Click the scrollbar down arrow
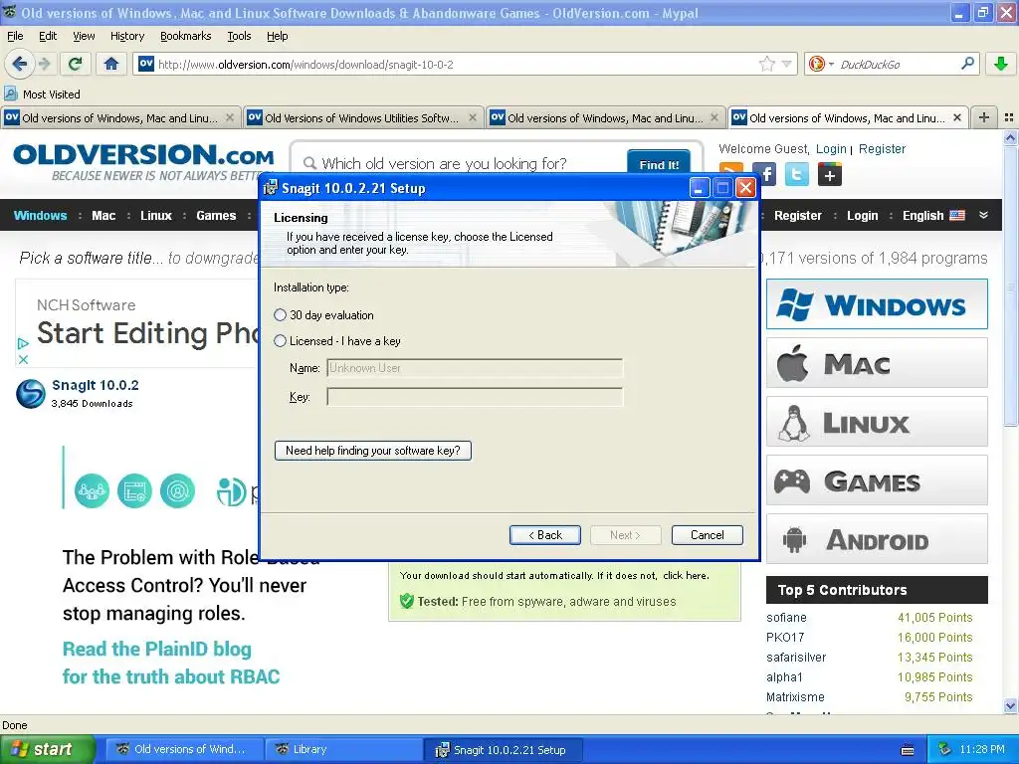This screenshot has width=1019, height=764. [x=1010, y=706]
